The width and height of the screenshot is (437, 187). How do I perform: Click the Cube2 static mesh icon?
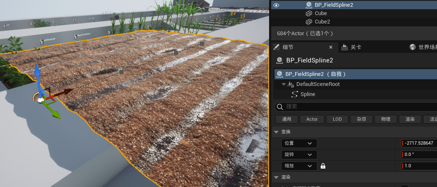click(309, 22)
